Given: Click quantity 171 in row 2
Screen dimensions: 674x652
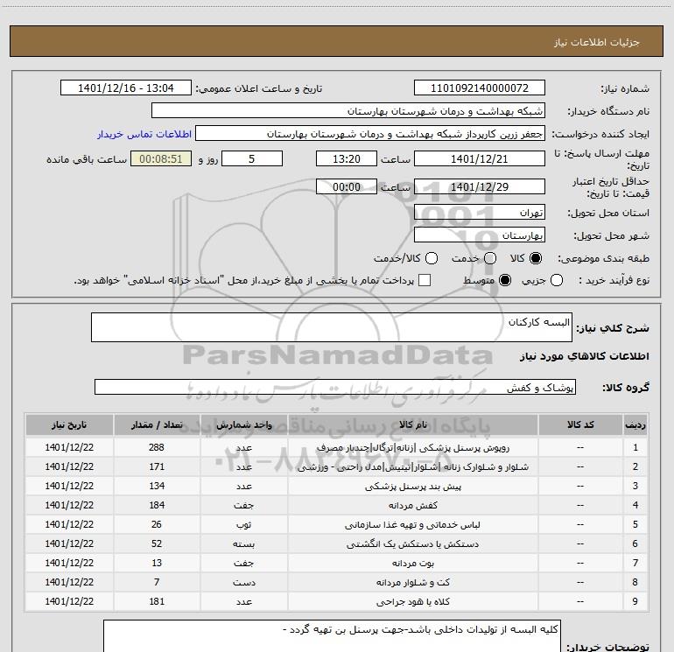Looking at the screenshot, I should (157, 466).
